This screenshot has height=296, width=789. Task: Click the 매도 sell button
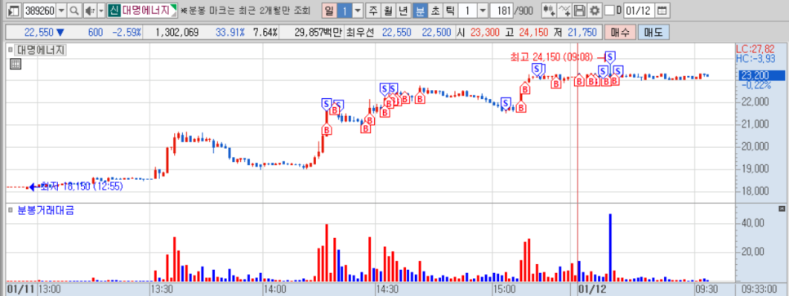coord(653,33)
